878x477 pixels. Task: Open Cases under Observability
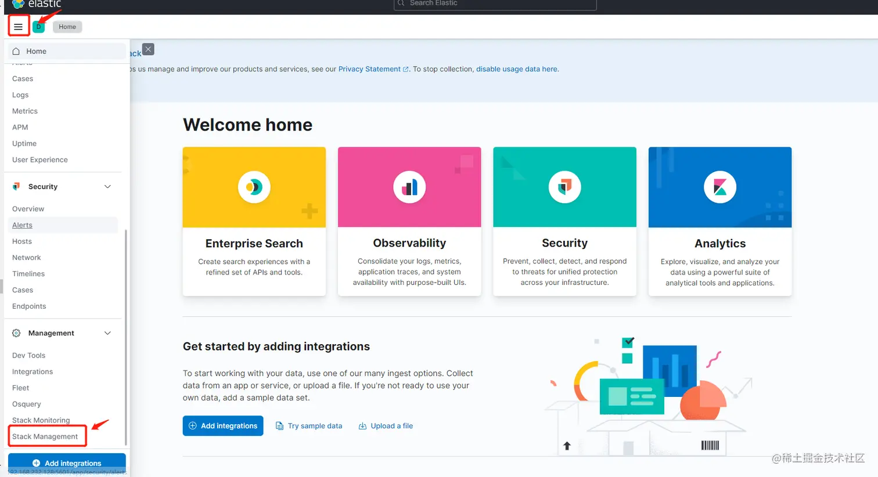[23, 78]
